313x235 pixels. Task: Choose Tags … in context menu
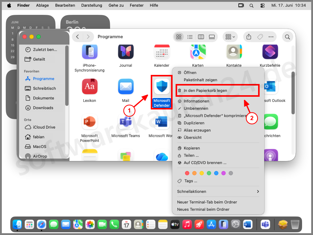tap(218, 181)
